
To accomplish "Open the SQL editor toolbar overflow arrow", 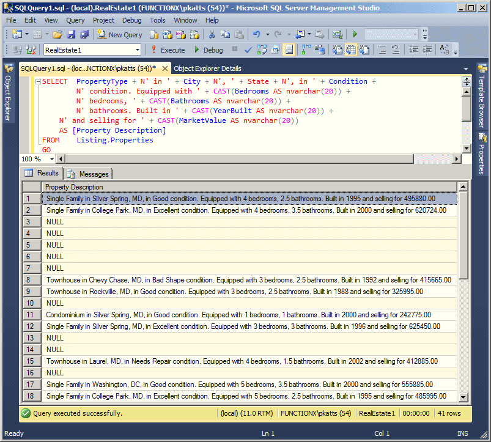I will click(x=456, y=50).
